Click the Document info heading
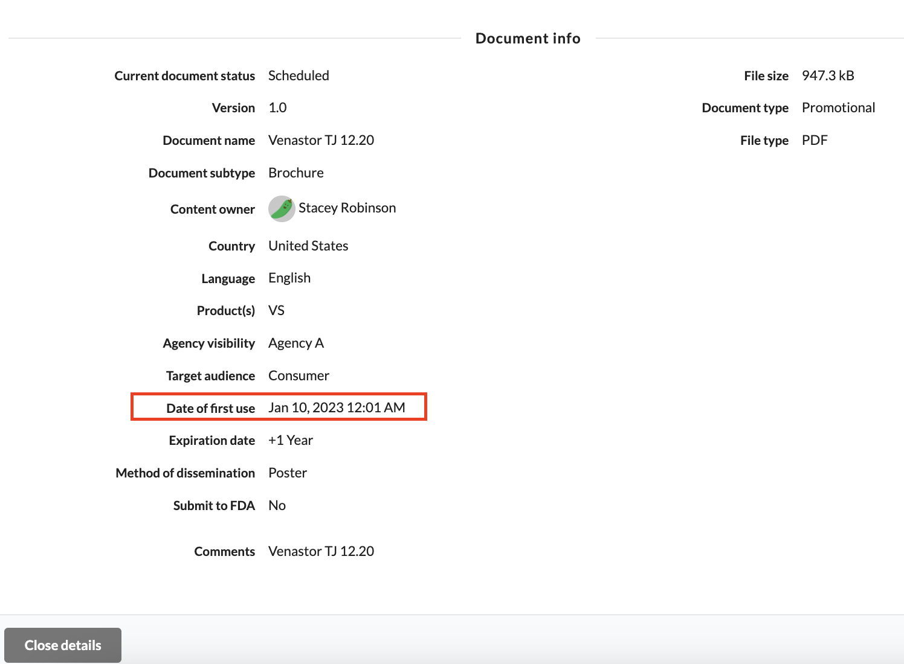This screenshot has height=664, width=904. tap(528, 38)
